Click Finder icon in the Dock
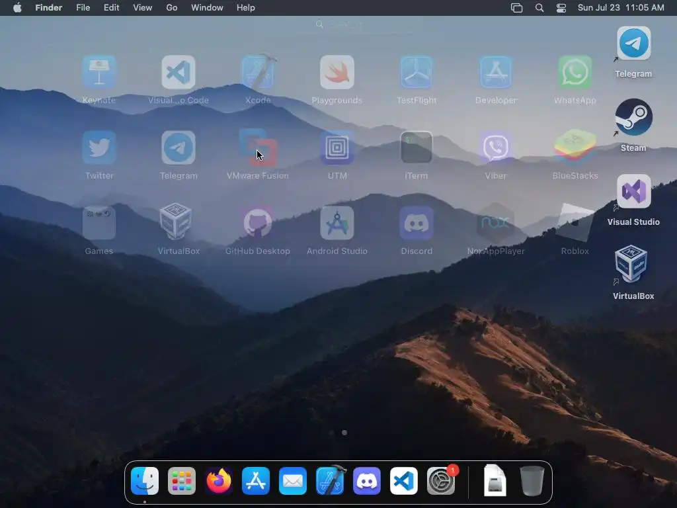 [145, 481]
